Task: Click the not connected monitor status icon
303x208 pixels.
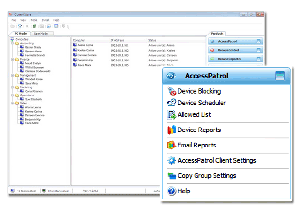Action: [44, 191]
